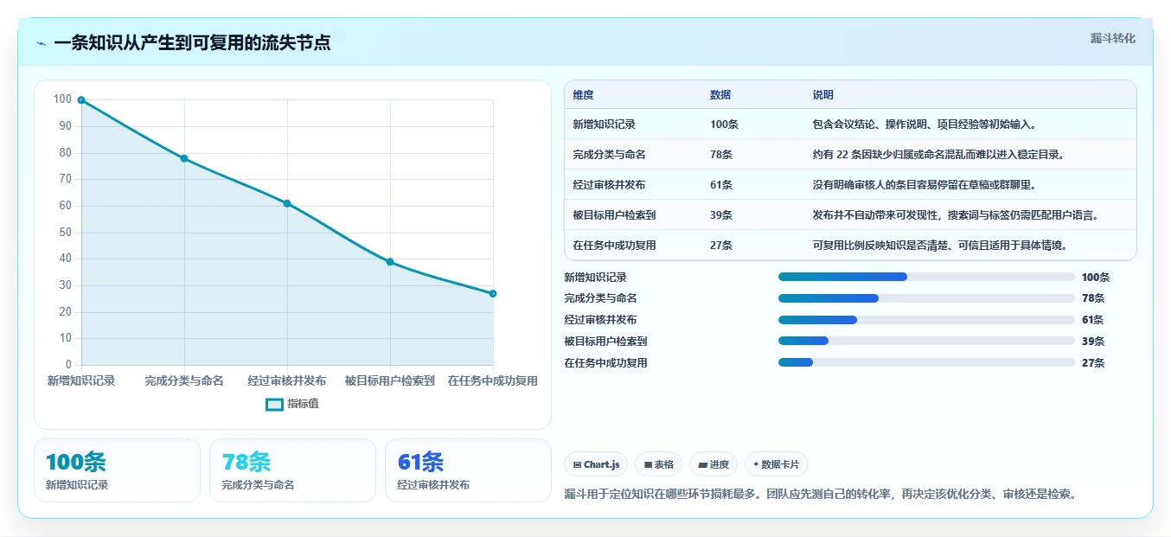Open the 61条 经过审核并发布 data card
The height and width of the screenshot is (537, 1171).
click(x=468, y=470)
